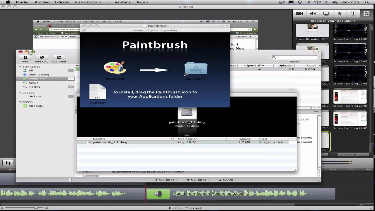Open the Ir menu in the top menu bar
Screen dimensions: 375x211
pyautogui.click(x=108, y=2)
